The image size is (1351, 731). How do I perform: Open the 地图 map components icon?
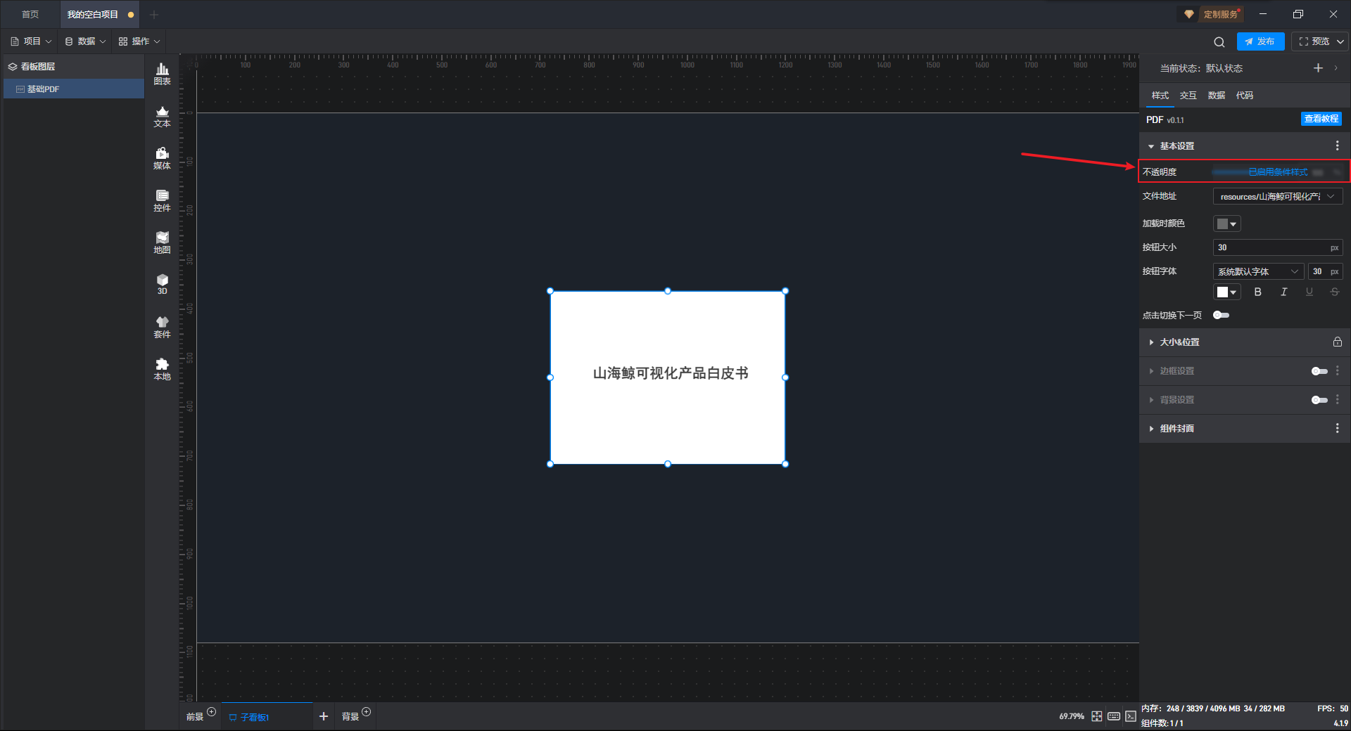click(x=162, y=242)
